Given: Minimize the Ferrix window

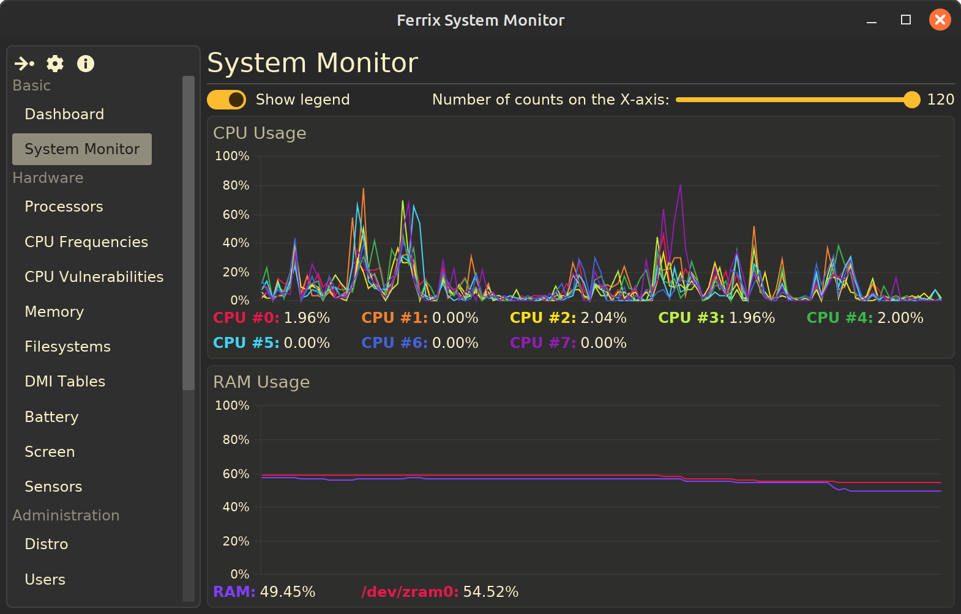Looking at the screenshot, I should coord(872,20).
